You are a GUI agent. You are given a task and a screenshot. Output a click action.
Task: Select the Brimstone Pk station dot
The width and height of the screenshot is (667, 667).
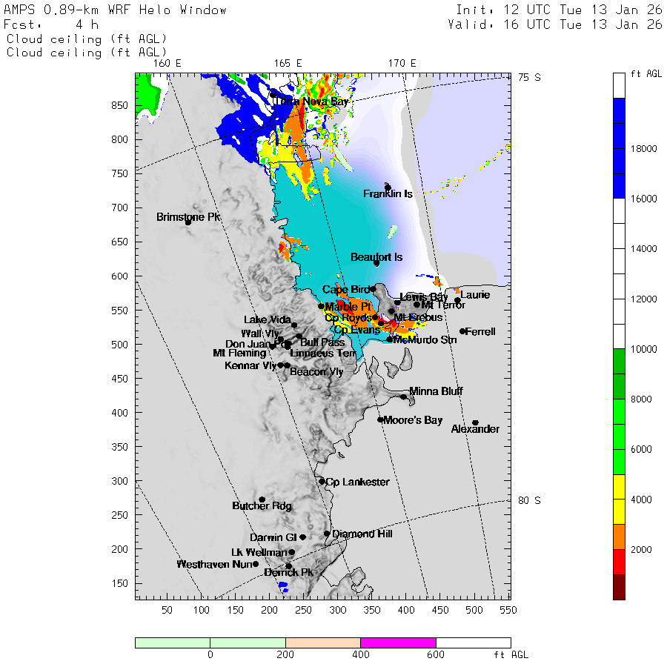click(188, 222)
